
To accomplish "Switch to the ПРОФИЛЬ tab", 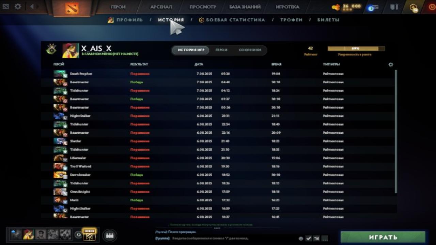I will [x=125, y=20].
